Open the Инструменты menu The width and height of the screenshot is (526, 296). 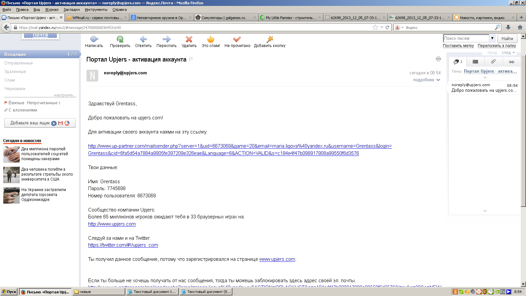(x=96, y=10)
